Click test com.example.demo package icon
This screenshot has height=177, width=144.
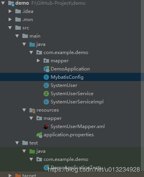pyautogui.click(x=39, y=159)
